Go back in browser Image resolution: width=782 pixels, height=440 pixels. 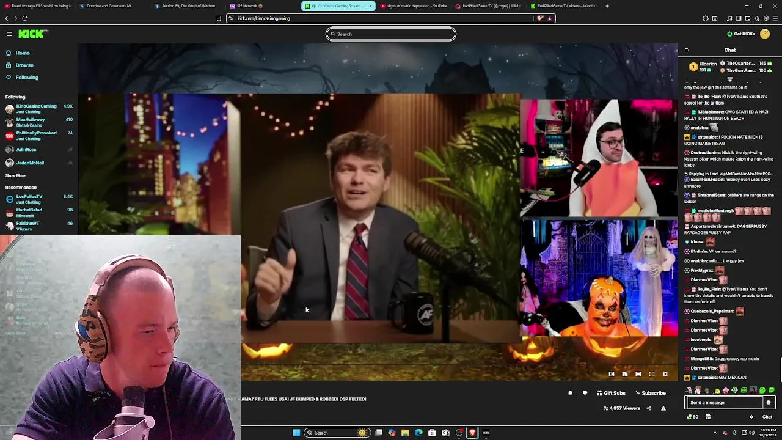pyautogui.click(x=7, y=18)
